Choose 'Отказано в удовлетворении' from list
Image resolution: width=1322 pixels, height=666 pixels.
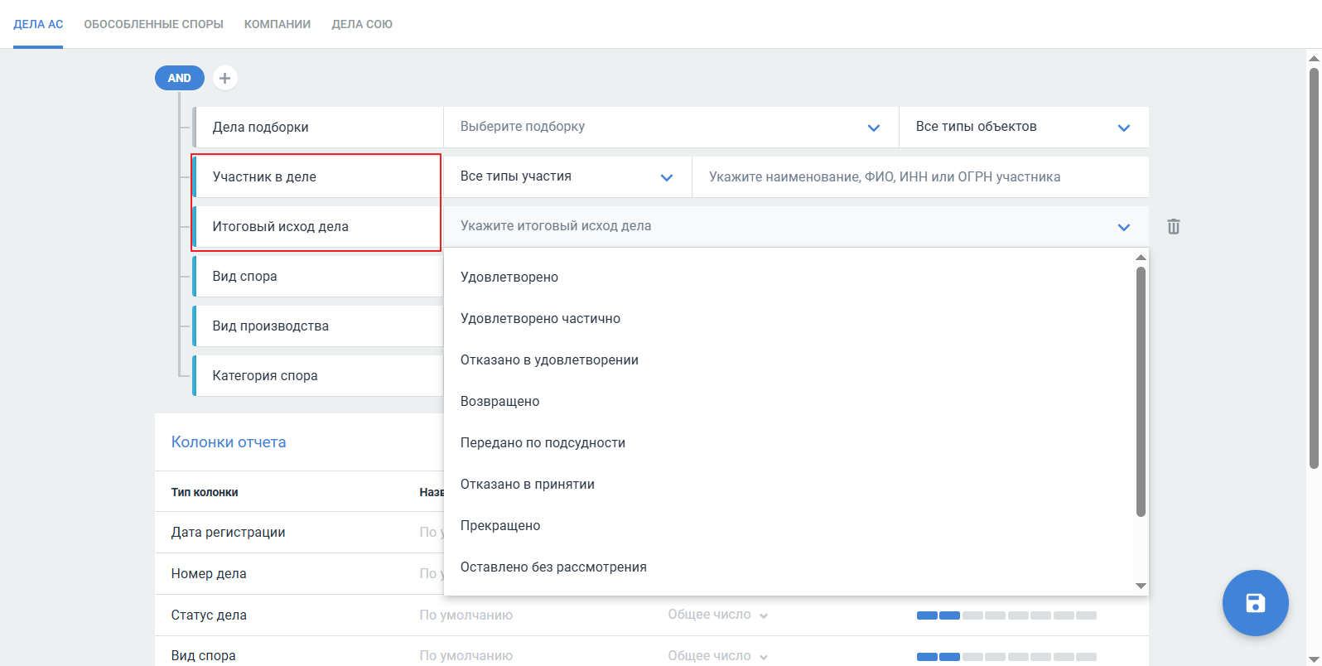pos(549,360)
